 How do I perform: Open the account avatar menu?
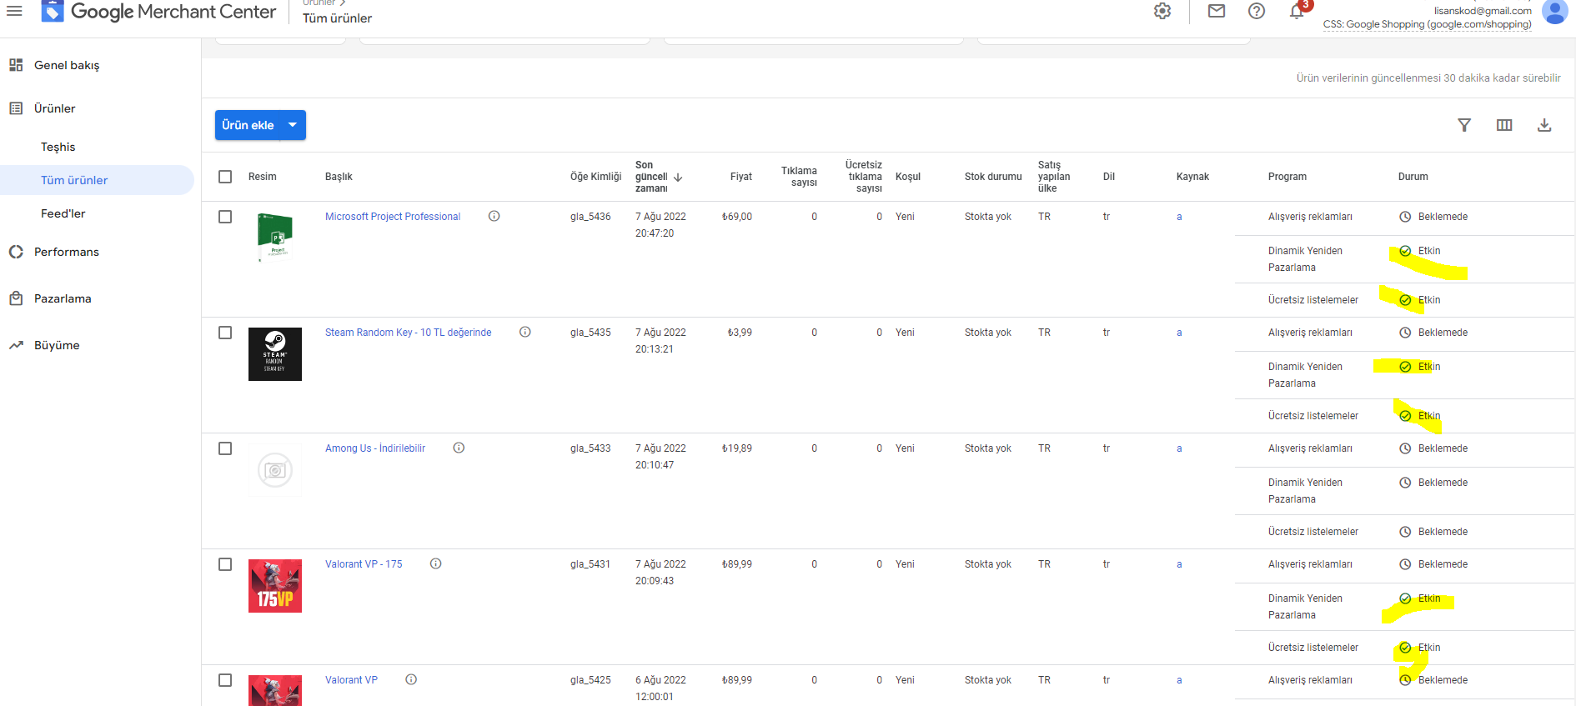(x=1554, y=12)
